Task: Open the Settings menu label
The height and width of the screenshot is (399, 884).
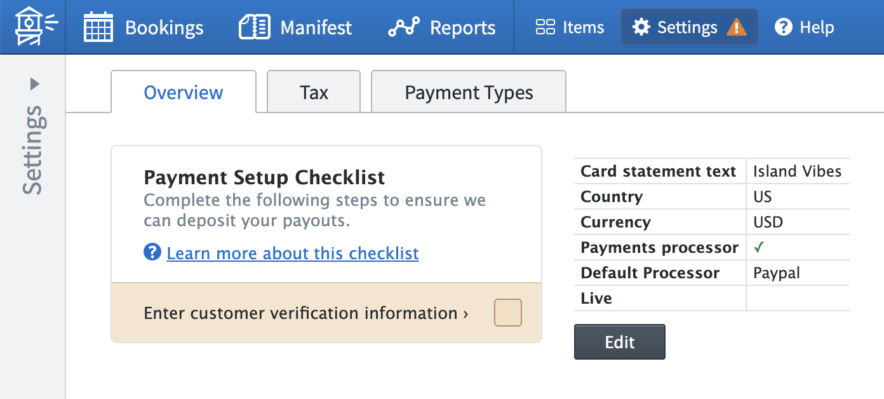Action: 687,27
